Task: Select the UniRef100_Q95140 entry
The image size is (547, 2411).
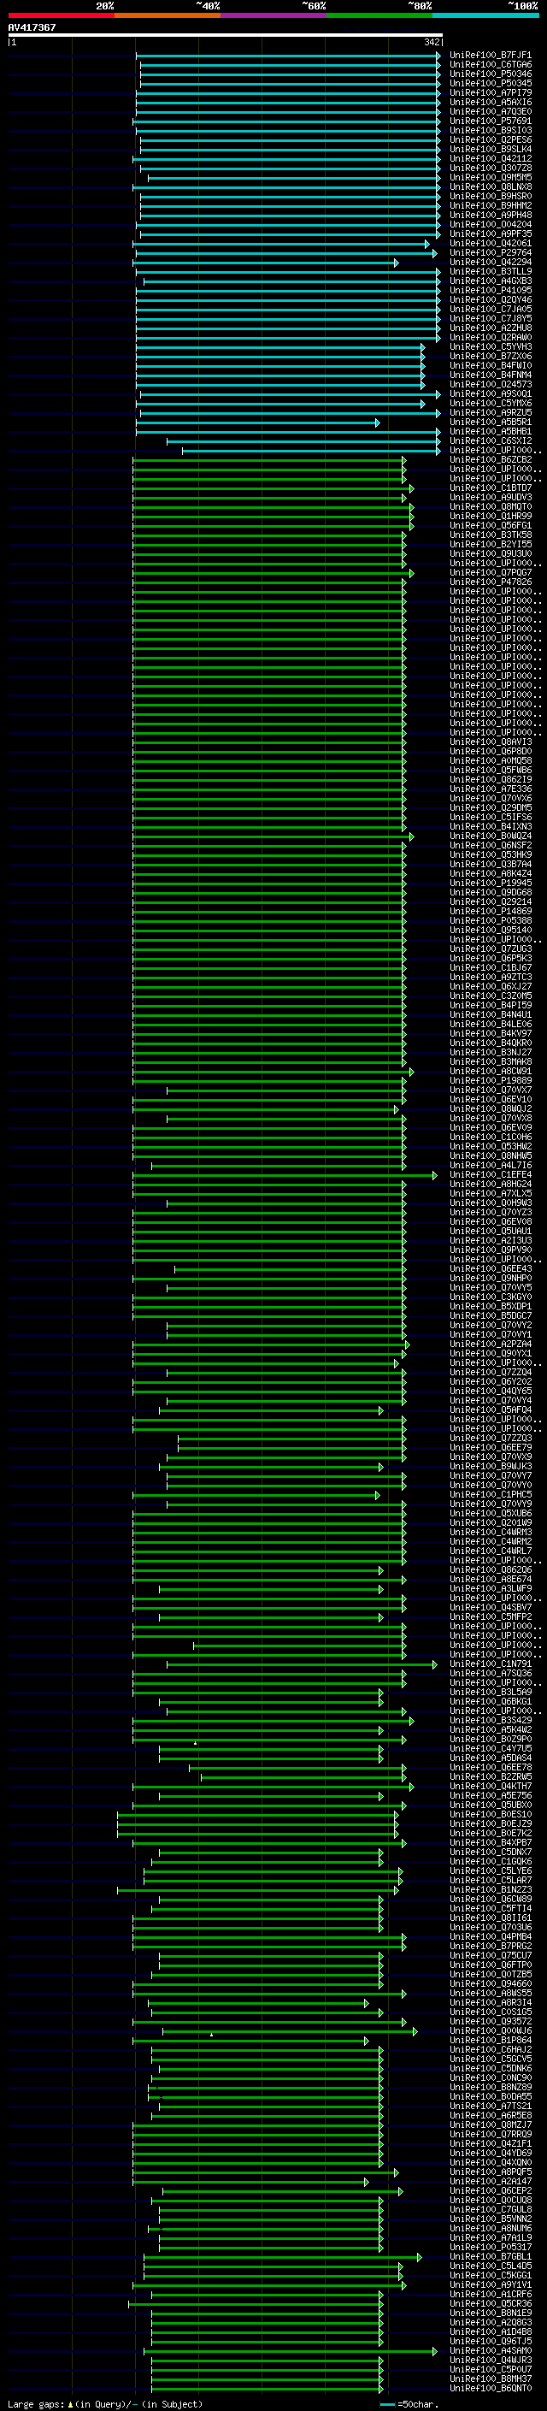Action: pyautogui.click(x=491, y=931)
